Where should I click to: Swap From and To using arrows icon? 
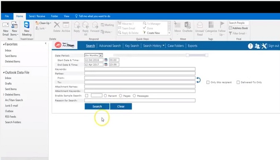click(198, 80)
